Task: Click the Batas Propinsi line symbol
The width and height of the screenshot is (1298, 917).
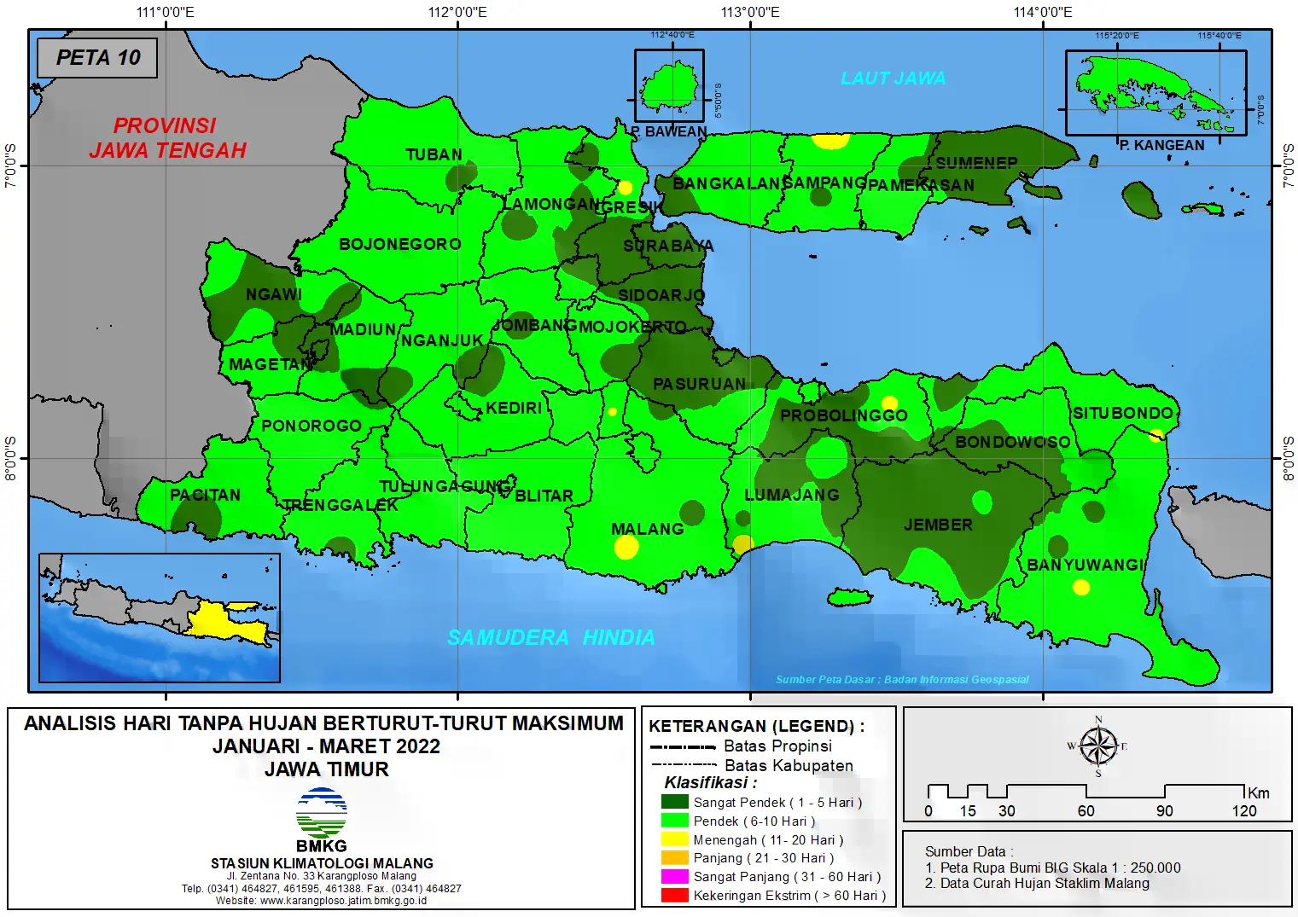Action: [684, 746]
